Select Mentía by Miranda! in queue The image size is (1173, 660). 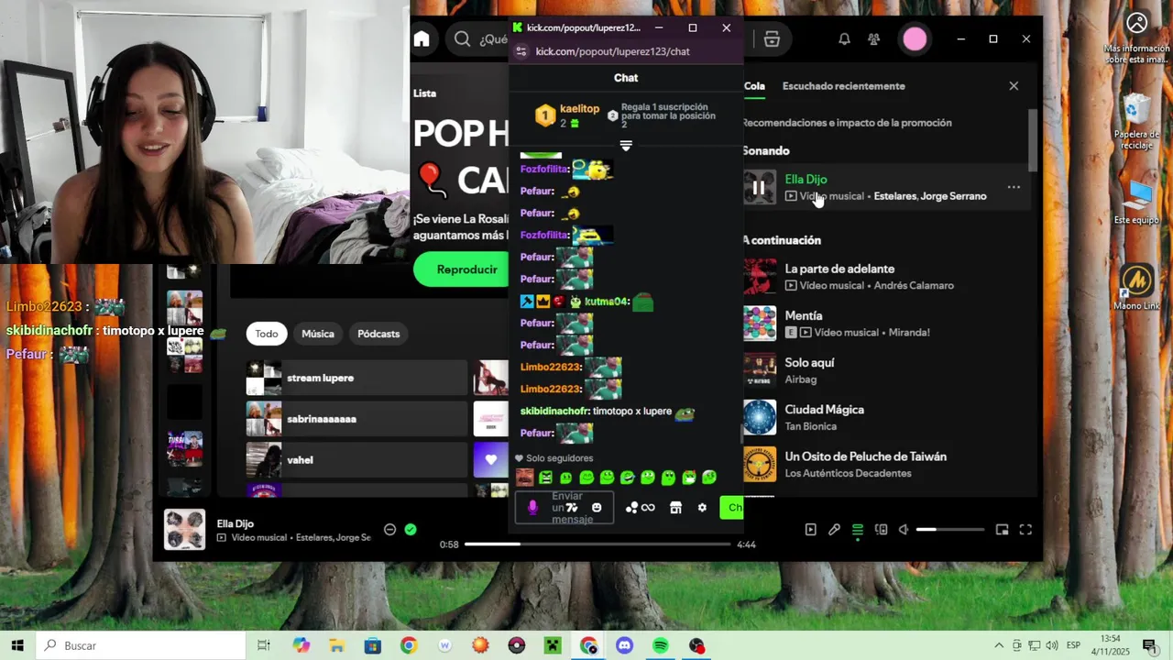point(884,323)
